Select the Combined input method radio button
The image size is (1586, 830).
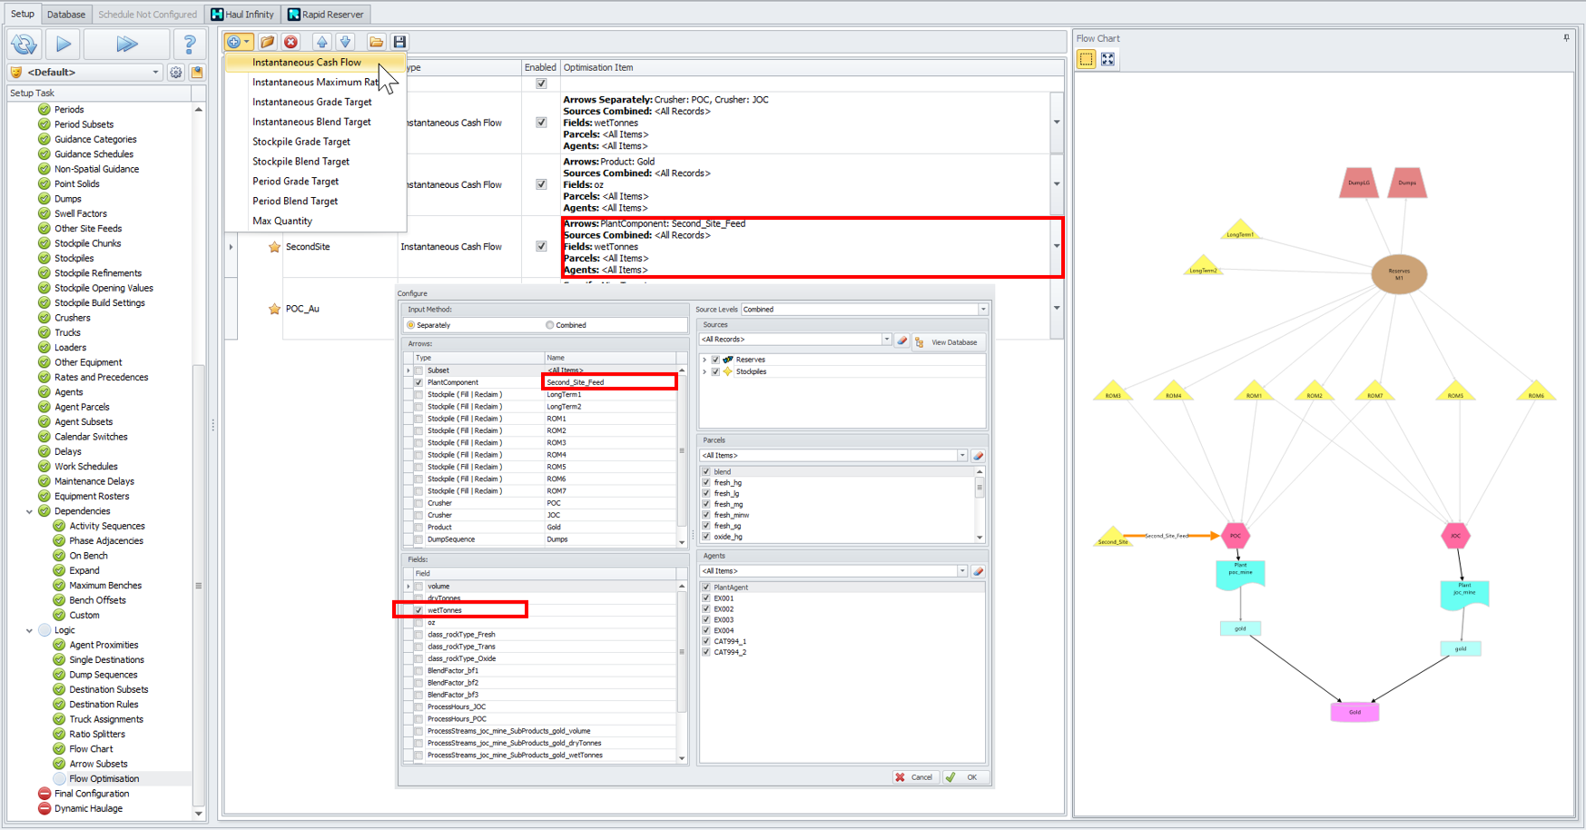point(550,325)
